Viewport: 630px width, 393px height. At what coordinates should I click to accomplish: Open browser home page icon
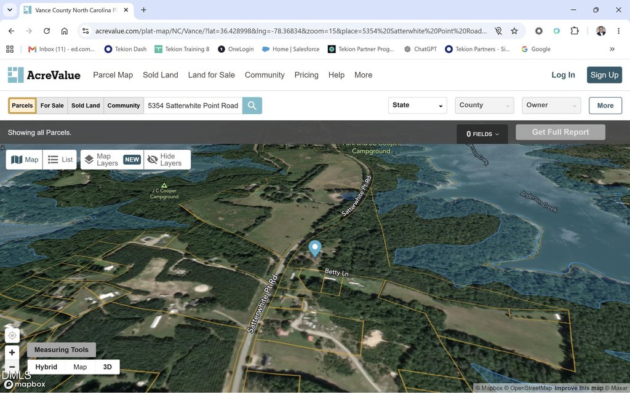tap(64, 31)
